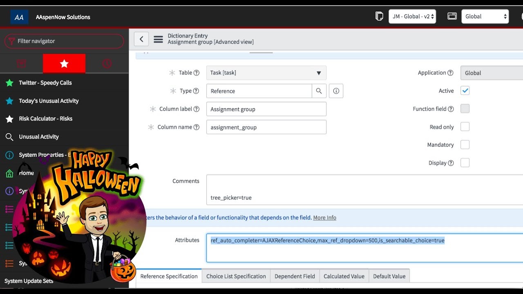Click the Comments text area
The height and width of the screenshot is (294, 523).
coord(364,189)
